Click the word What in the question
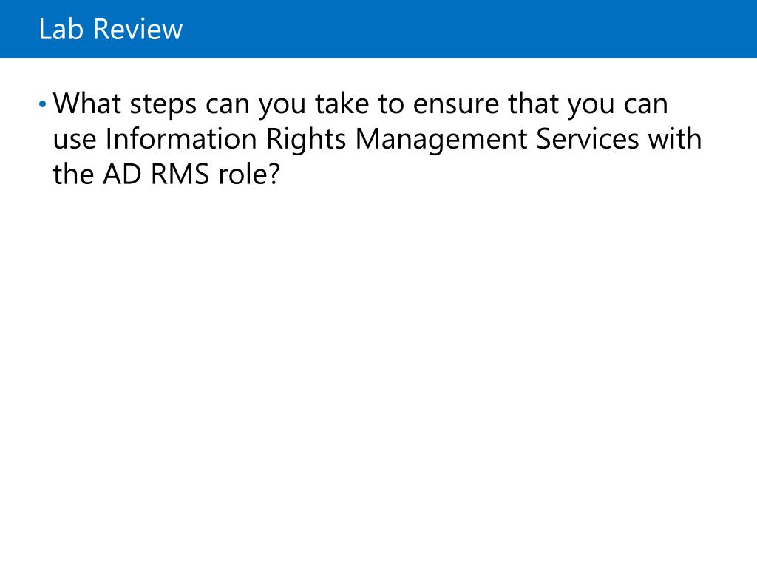 point(87,104)
